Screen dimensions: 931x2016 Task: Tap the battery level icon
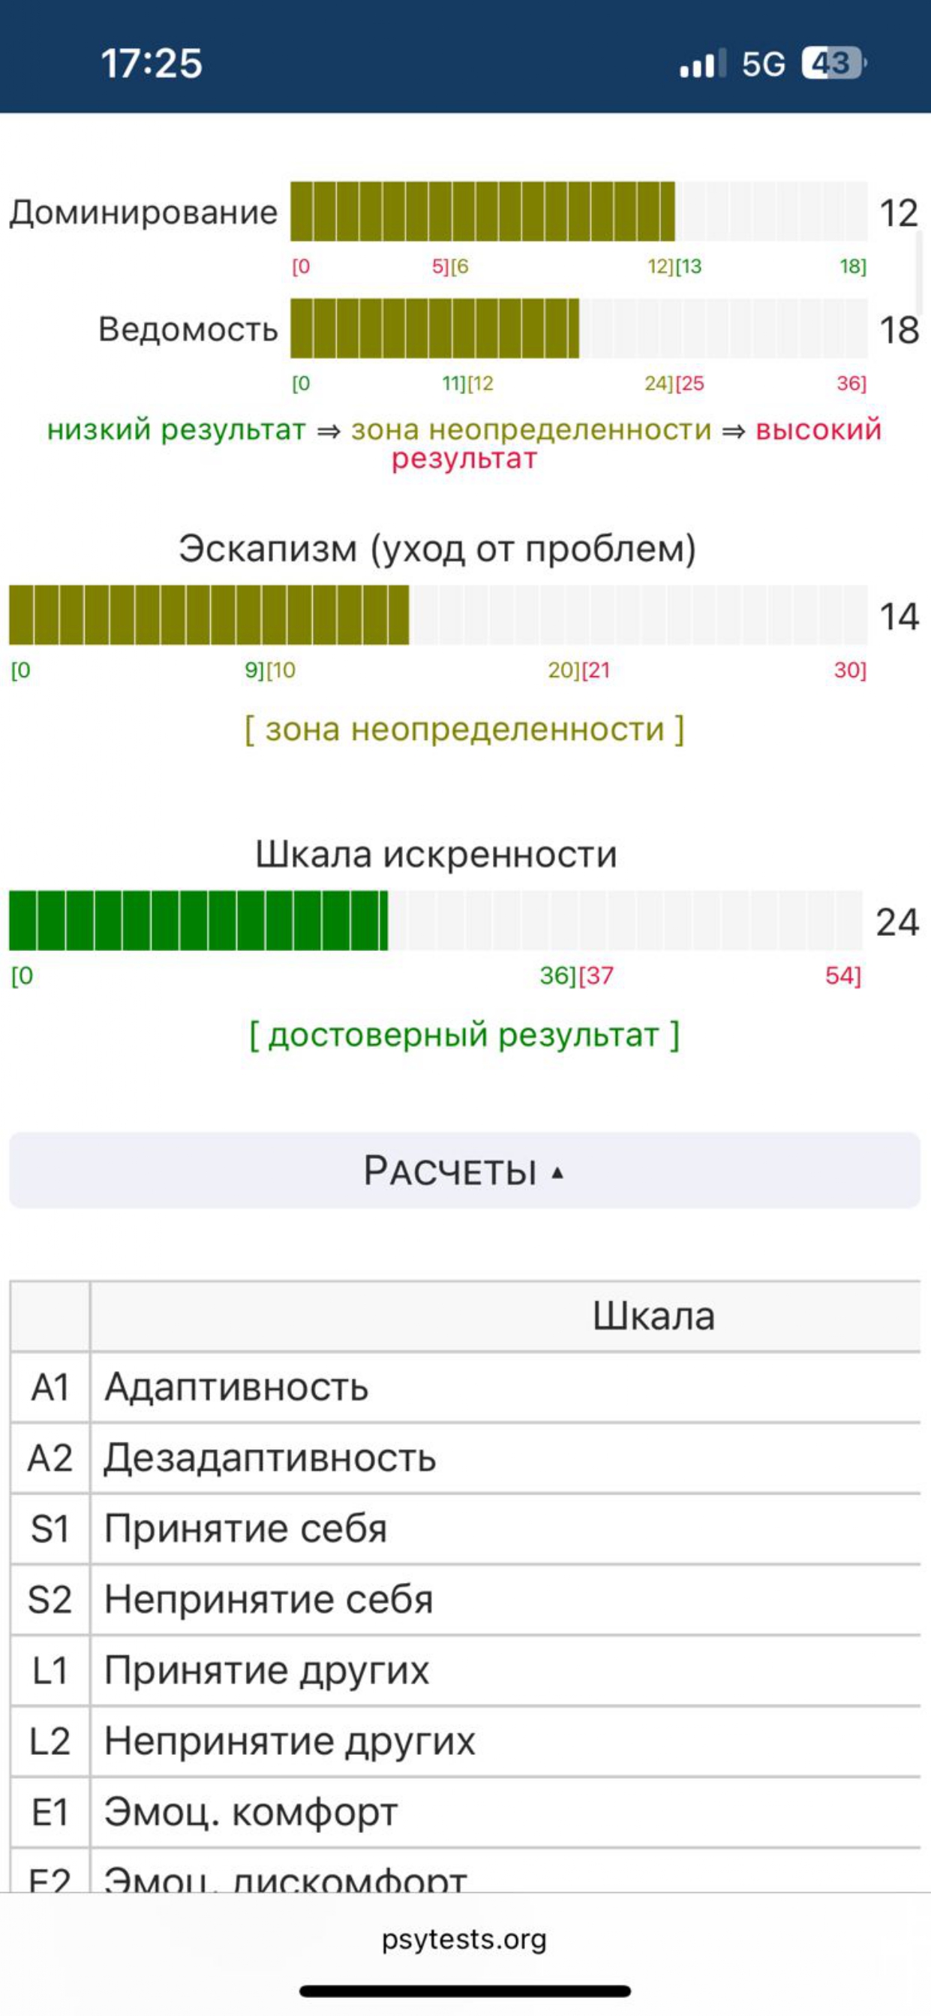(833, 63)
